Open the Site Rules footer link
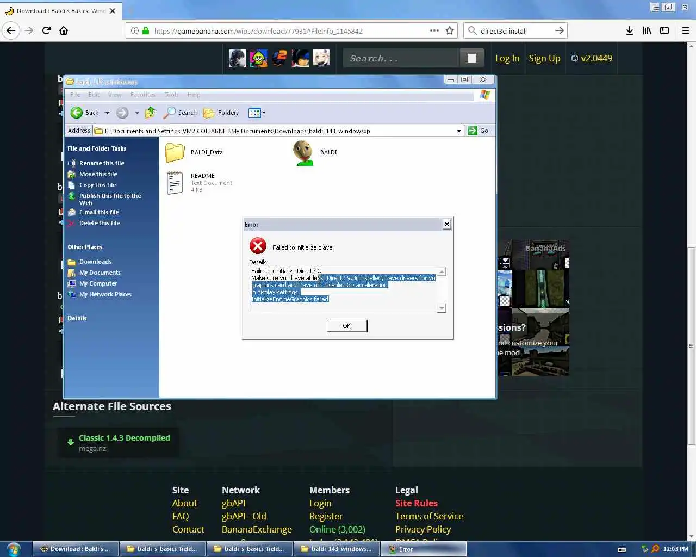 click(416, 503)
